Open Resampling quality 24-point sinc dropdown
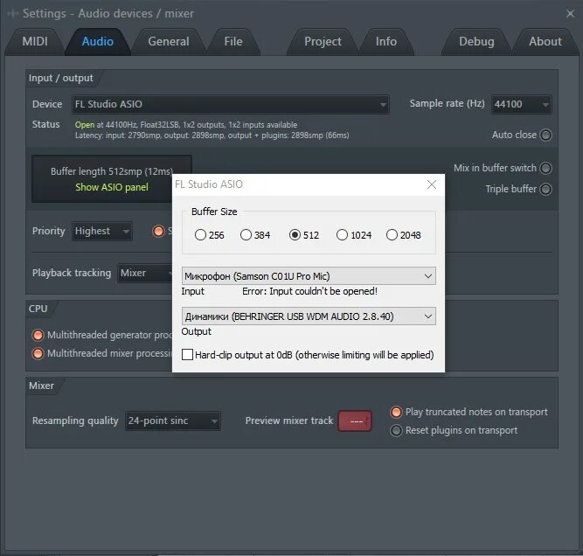This screenshot has height=556, width=583. click(172, 421)
